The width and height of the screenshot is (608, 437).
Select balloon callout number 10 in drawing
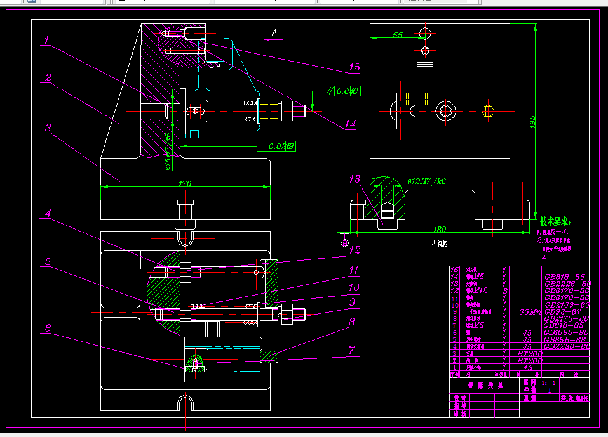[354, 287]
